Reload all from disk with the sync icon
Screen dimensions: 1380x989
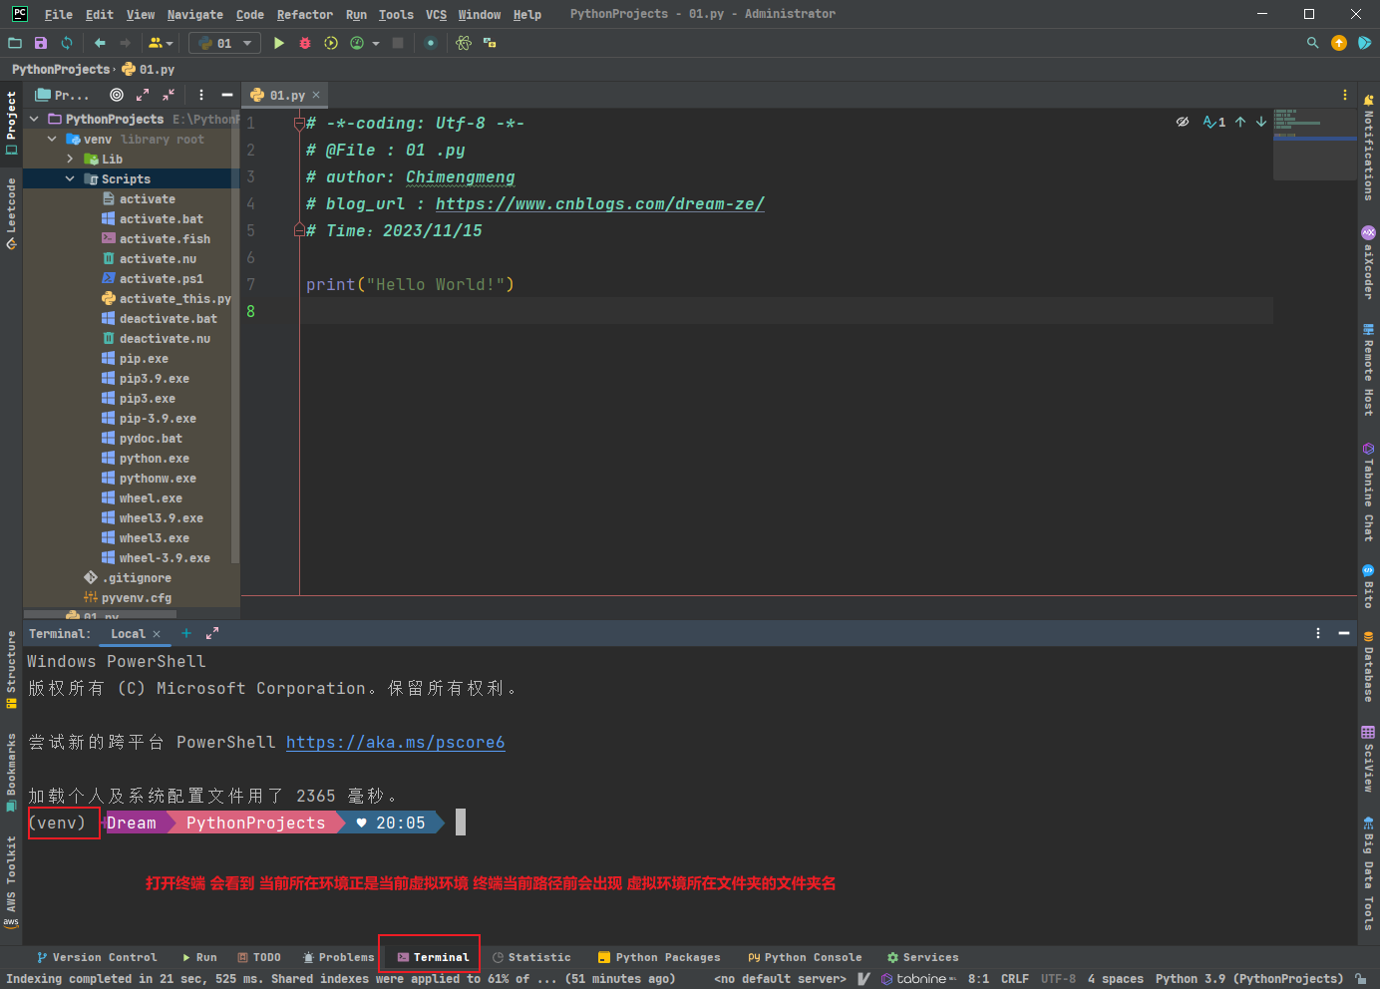(67, 43)
